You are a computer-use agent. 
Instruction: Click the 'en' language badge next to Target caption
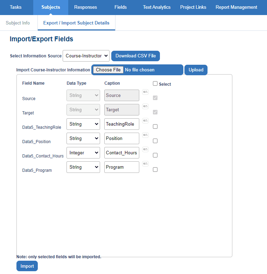pos(145,106)
